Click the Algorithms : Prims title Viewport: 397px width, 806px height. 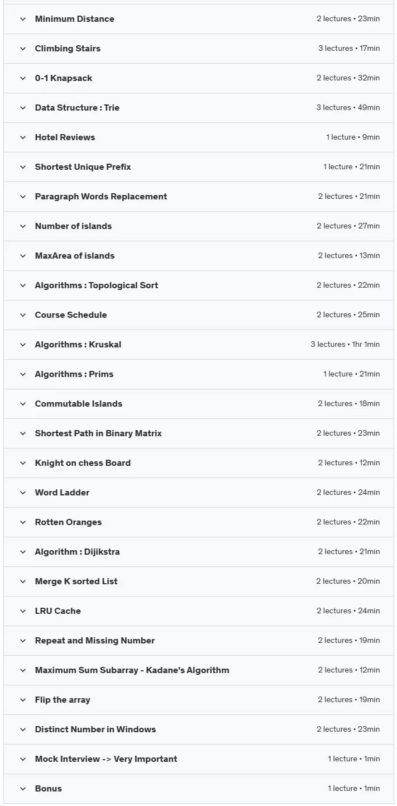[74, 374]
